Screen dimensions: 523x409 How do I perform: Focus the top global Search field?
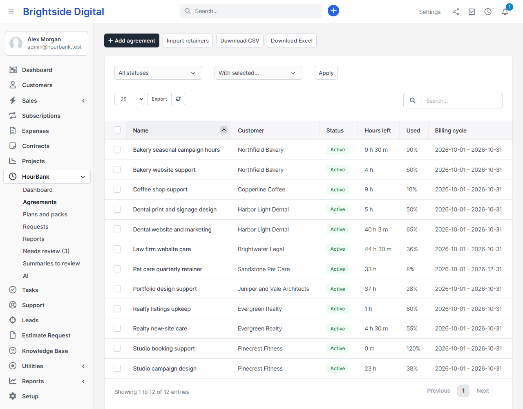[x=251, y=11]
